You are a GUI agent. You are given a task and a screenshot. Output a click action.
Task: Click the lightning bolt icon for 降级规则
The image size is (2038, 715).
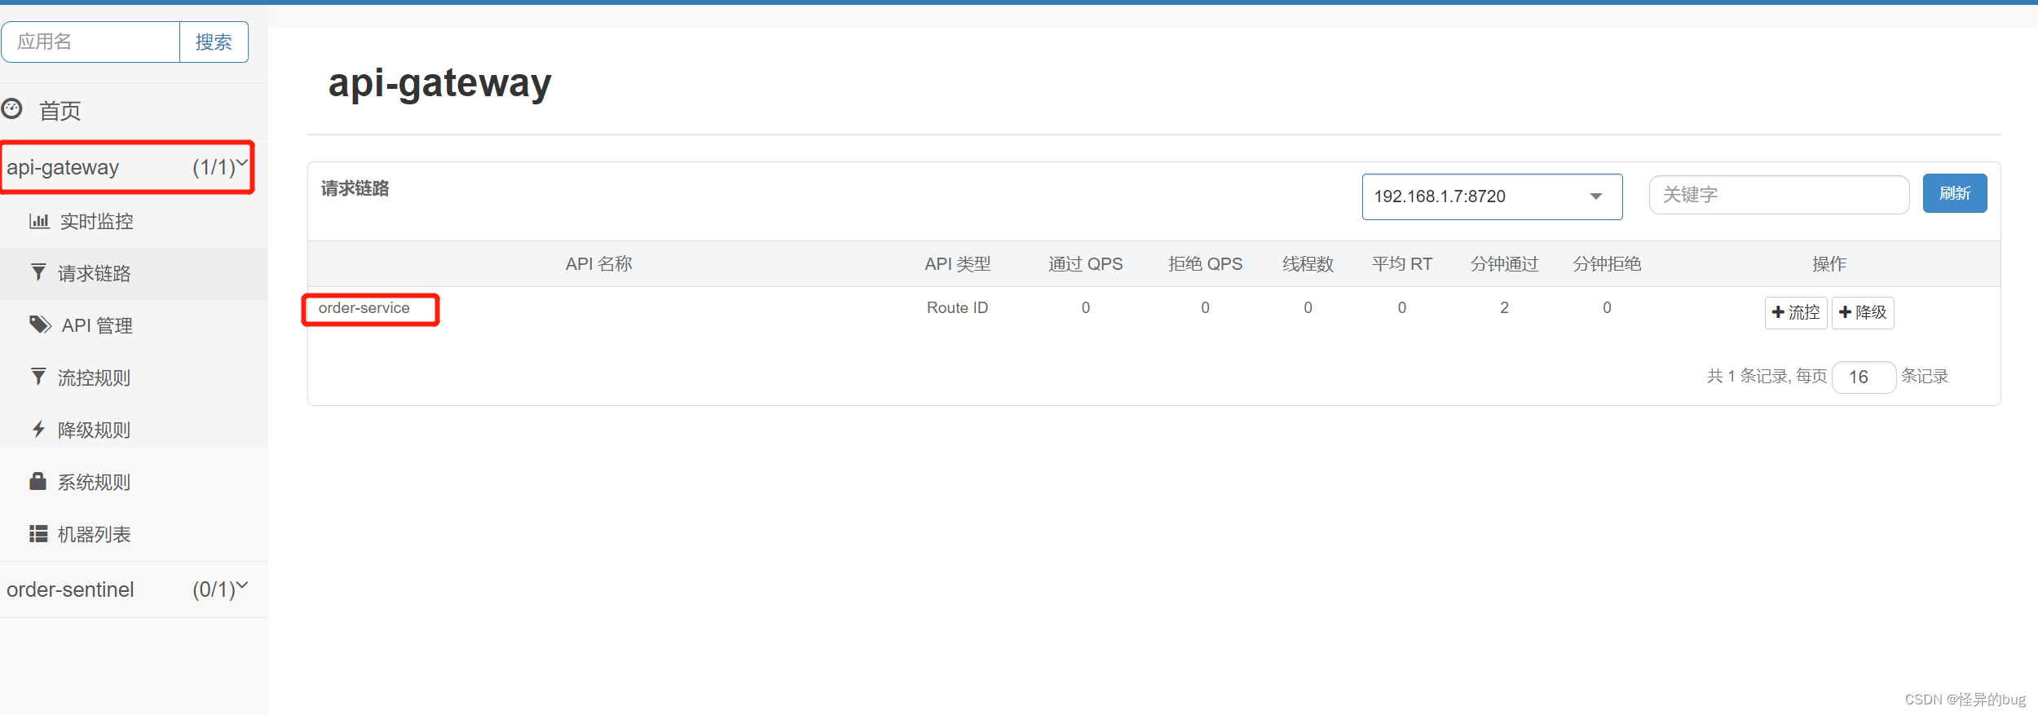[x=38, y=429]
